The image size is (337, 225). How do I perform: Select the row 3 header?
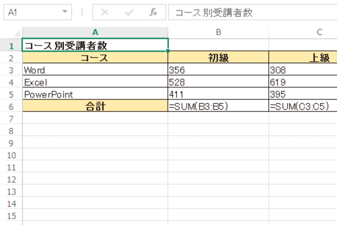pyautogui.click(x=11, y=70)
